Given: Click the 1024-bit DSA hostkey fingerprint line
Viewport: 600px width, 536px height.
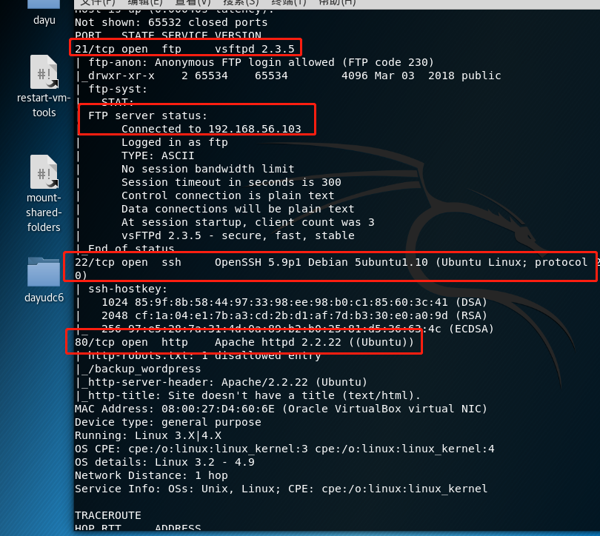Looking at the screenshot, I should (294, 302).
